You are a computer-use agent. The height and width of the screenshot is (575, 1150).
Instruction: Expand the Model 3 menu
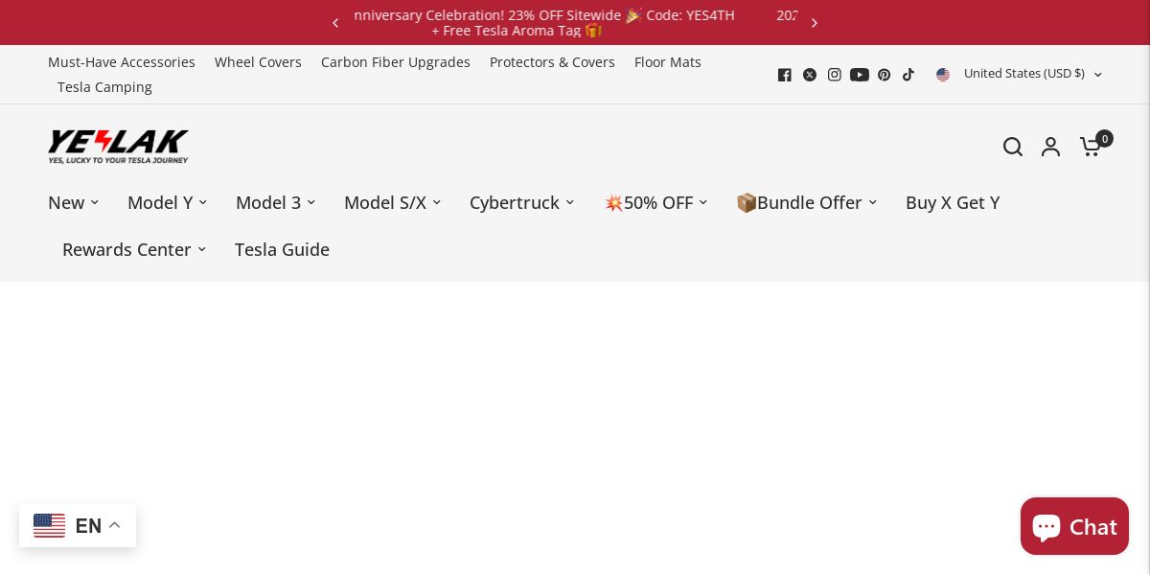pyautogui.click(x=276, y=202)
